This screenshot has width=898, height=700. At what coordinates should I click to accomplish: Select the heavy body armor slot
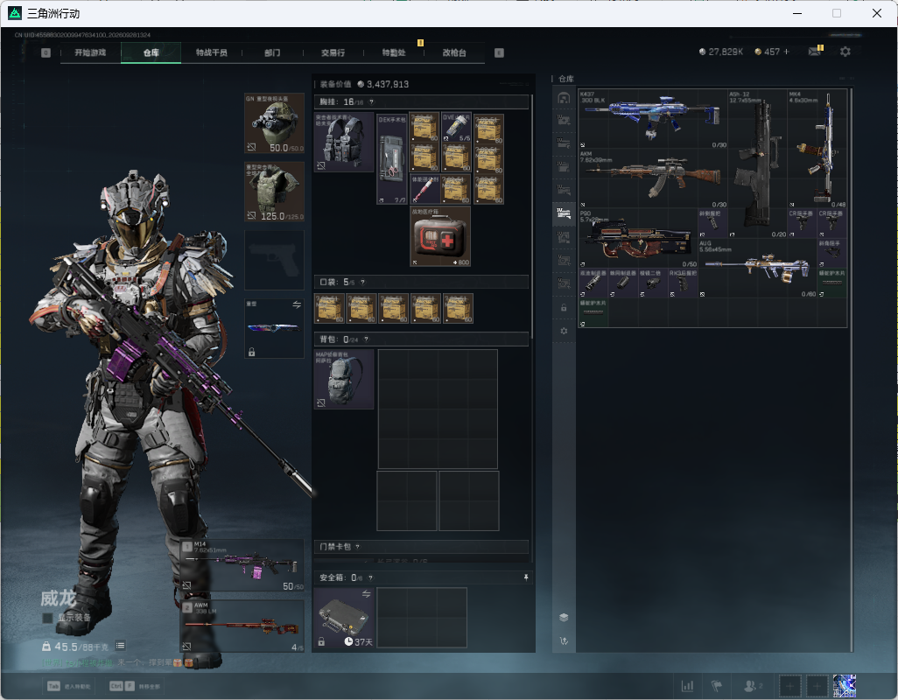coord(274,192)
